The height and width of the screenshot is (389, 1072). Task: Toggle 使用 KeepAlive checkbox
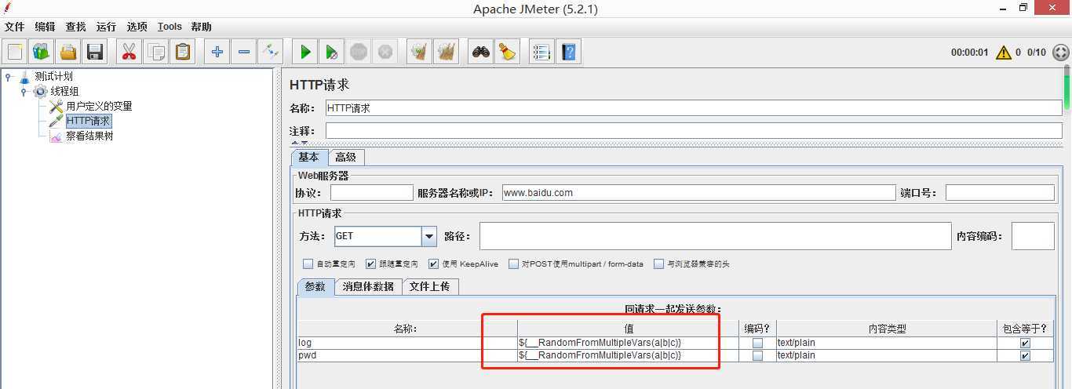433,264
